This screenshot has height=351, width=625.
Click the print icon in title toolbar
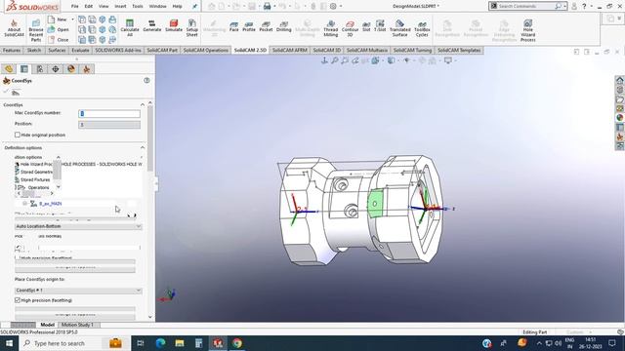coord(267,6)
